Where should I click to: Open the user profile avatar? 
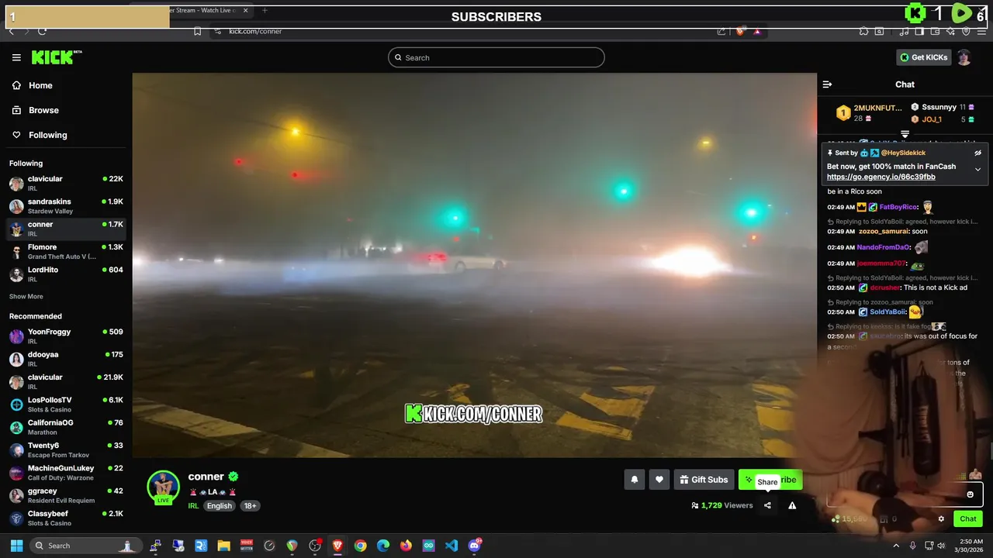[x=964, y=57]
